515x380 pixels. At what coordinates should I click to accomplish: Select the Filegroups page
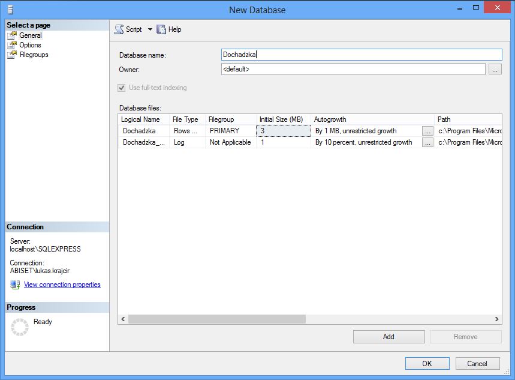[34, 55]
